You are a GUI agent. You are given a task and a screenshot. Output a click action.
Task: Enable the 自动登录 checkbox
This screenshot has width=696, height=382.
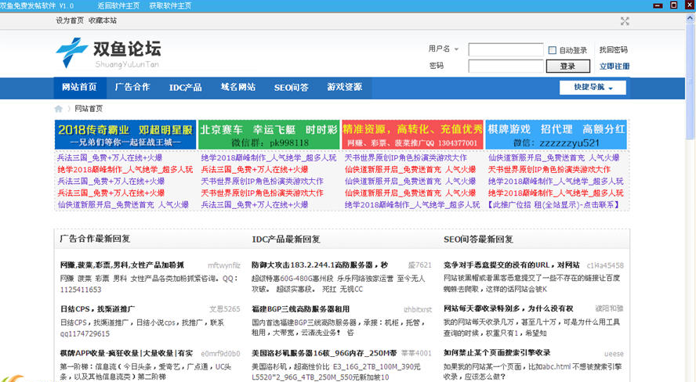point(553,50)
